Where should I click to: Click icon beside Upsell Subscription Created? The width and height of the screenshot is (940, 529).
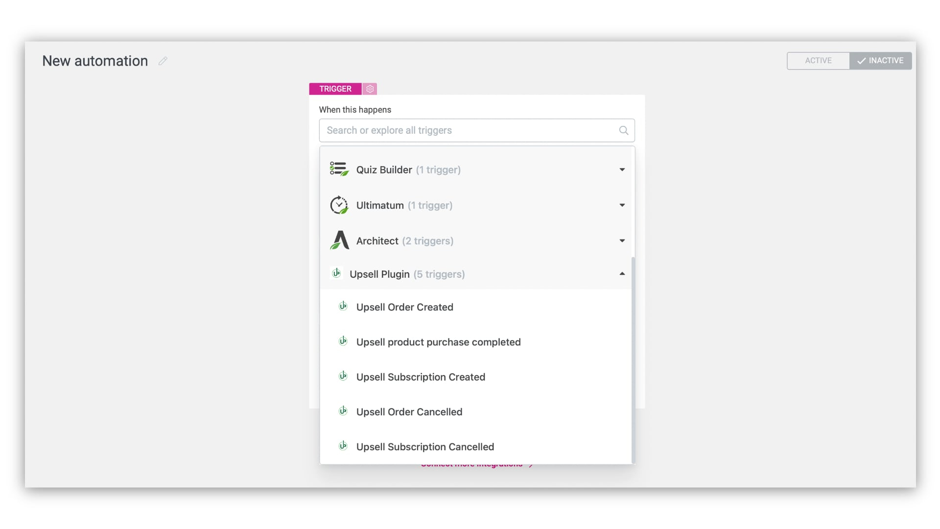click(343, 376)
